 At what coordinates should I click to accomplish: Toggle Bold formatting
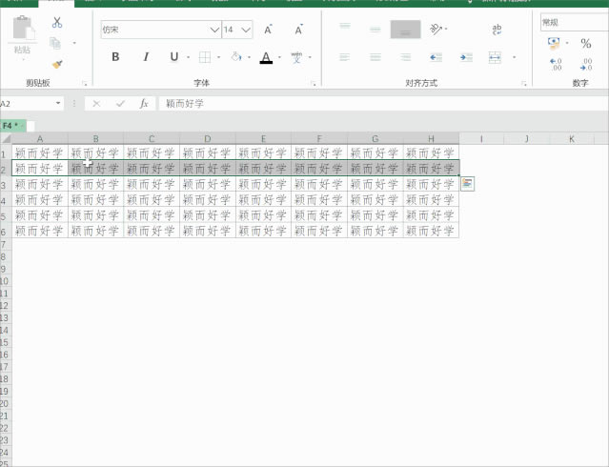pos(116,57)
